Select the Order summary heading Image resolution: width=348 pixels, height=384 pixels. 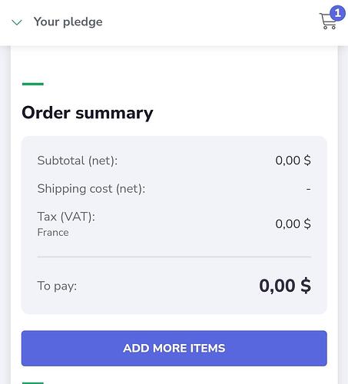pyautogui.click(x=88, y=113)
